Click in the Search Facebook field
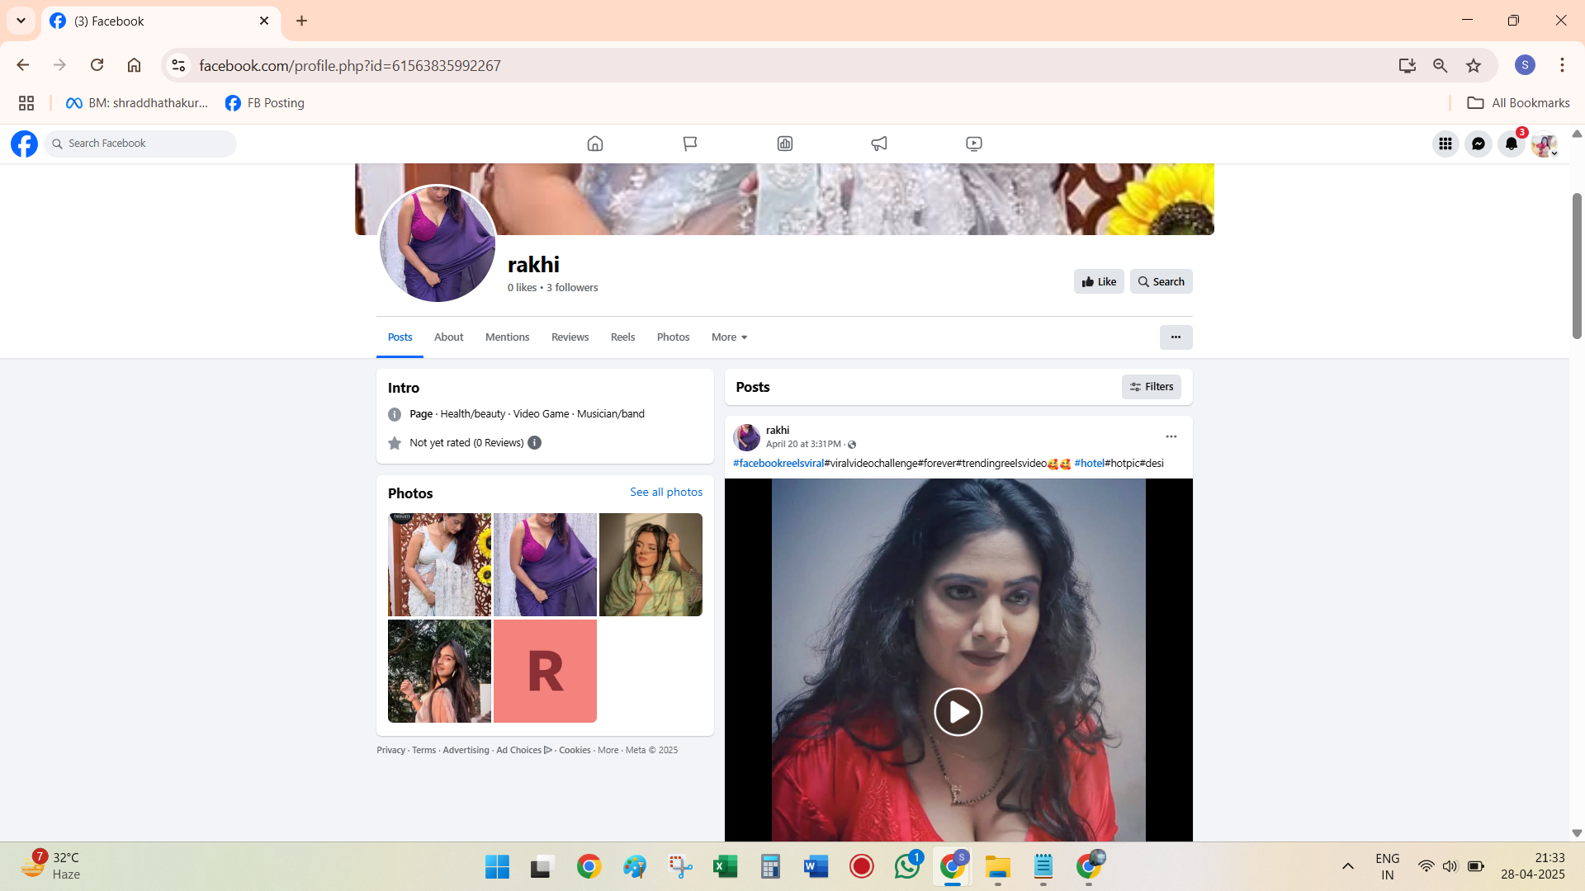 (x=140, y=144)
